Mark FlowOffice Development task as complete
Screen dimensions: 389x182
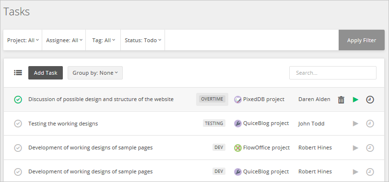tap(18, 148)
